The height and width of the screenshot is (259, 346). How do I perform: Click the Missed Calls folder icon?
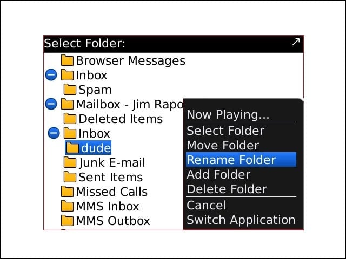click(67, 192)
